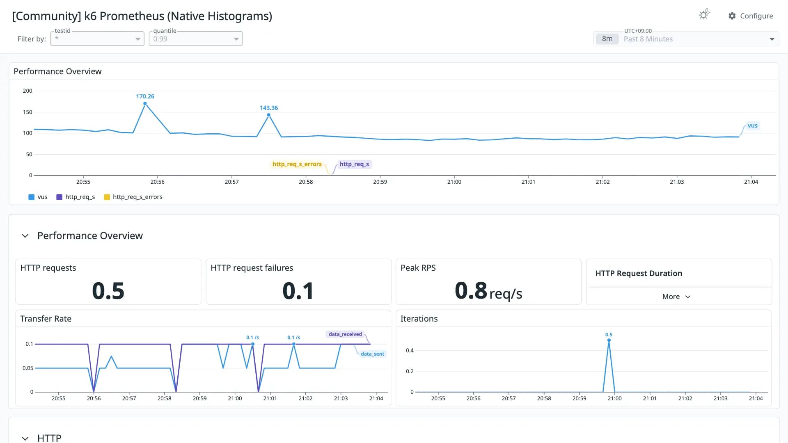Viewport: 788px width, 443px height.
Task: Click the top Performance Overview panel title
Action: click(x=57, y=71)
